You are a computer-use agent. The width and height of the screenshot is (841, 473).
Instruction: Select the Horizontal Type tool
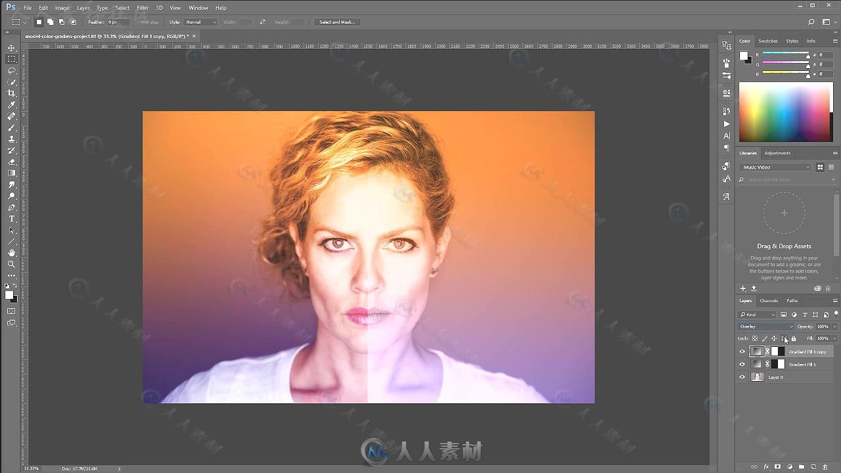click(x=12, y=219)
